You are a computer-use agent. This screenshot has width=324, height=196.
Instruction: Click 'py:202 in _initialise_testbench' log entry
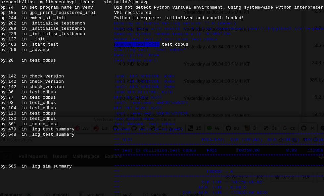click(x=43, y=23)
